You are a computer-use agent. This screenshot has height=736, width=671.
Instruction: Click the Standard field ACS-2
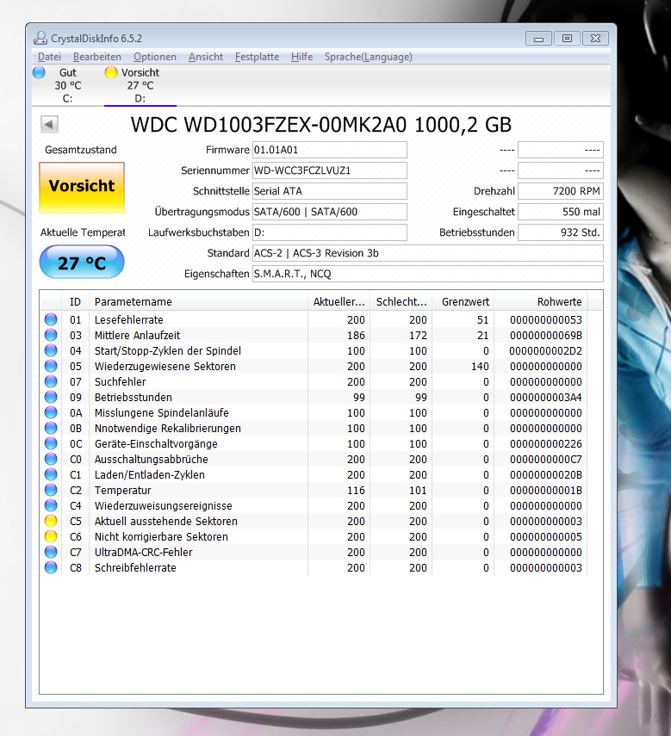(x=428, y=253)
